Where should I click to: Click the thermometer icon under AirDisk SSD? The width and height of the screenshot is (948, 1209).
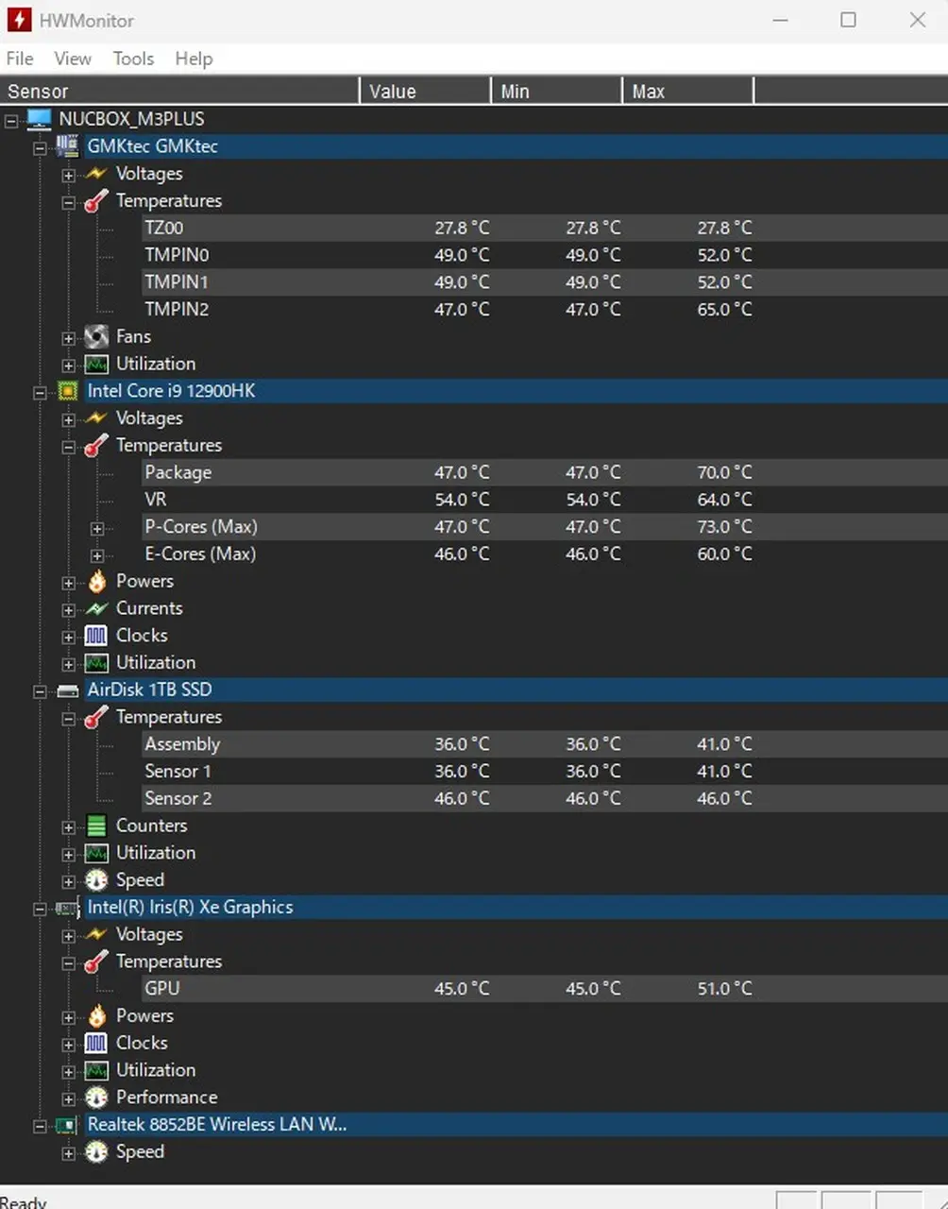pyautogui.click(x=96, y=718)
